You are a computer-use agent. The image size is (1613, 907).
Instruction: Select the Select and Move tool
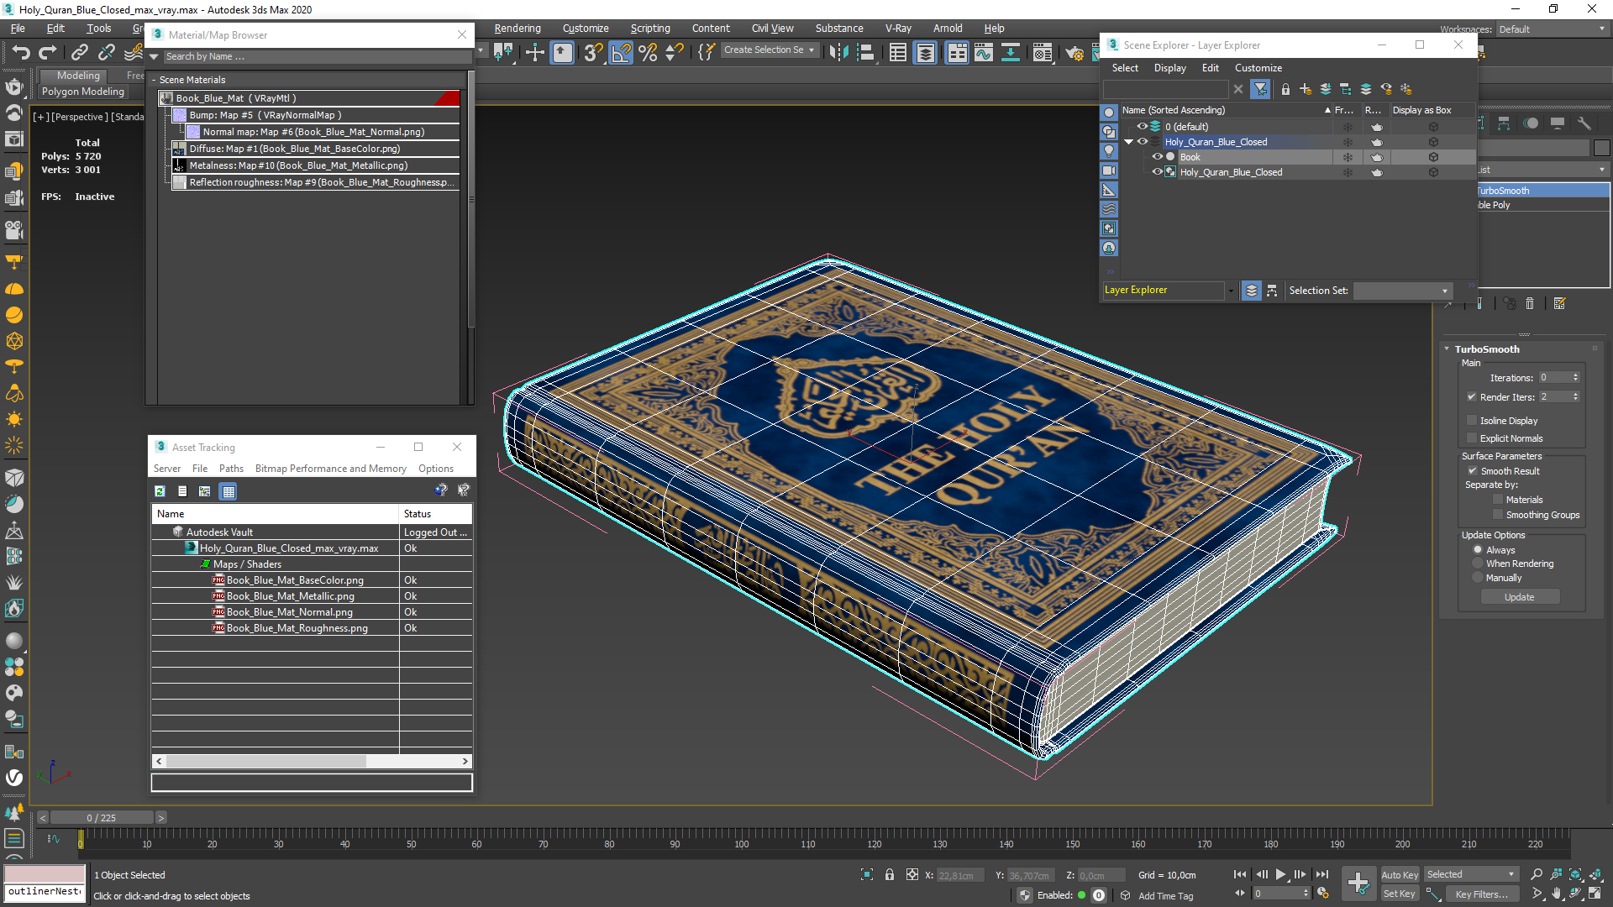(x=534, y=53)
